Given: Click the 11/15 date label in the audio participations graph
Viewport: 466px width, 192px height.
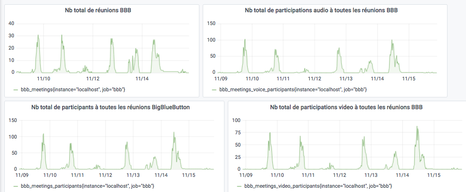Looking at the screenshot, I should click(409, 79).
